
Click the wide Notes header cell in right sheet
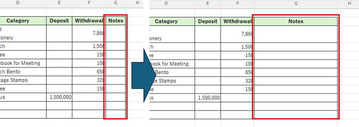point(296,21)
